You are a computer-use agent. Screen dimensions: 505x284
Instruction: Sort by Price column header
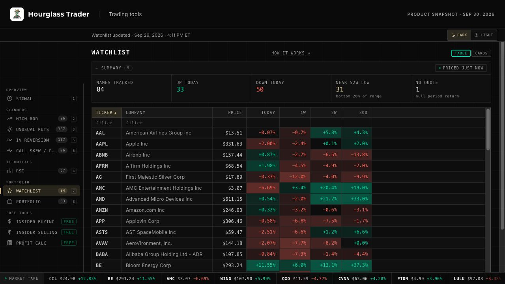pos(229,113)
